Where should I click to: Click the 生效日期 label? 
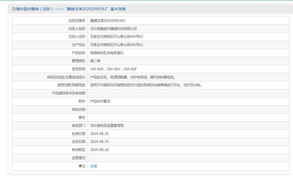(x=78, y=142)
